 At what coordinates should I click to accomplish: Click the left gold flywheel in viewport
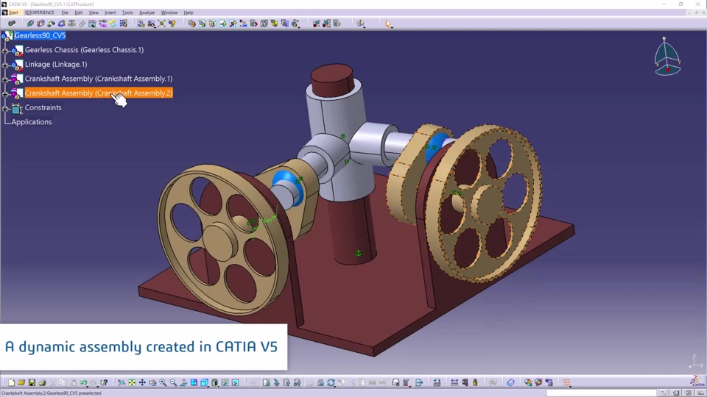point(223,238)
